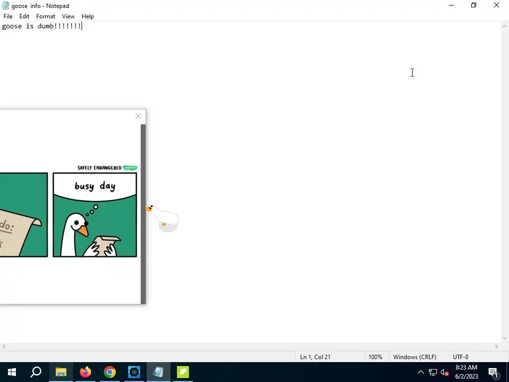
Task: Click the partially visible to-do comic panel
Action: [x=24, y=215]
